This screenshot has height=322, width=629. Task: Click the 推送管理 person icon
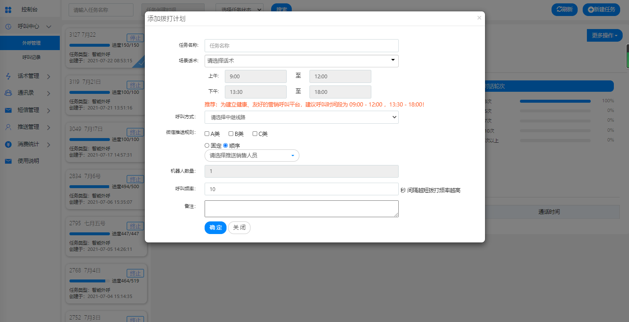pyautogui.click(x=8, y=127)
